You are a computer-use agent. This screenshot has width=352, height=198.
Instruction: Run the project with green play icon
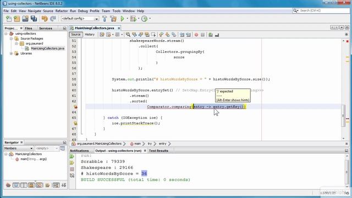122,19
